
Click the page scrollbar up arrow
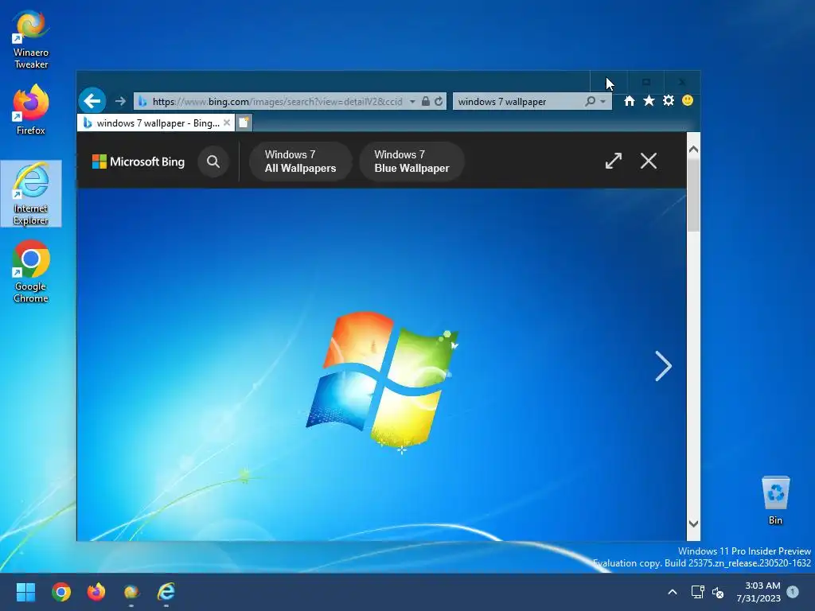(693, 150)
